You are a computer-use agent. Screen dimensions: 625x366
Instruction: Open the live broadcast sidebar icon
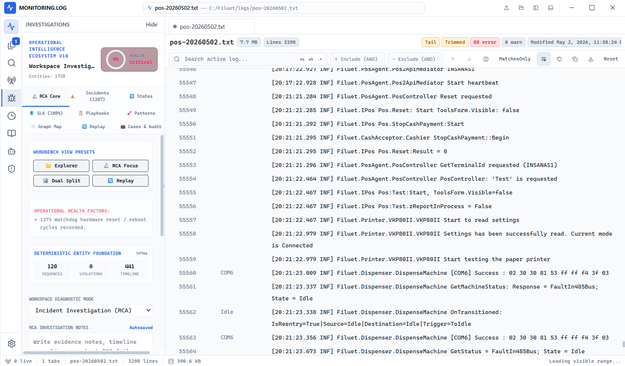click(11, 80)
